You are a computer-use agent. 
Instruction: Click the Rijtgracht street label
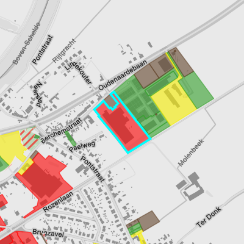coord(64,51)
